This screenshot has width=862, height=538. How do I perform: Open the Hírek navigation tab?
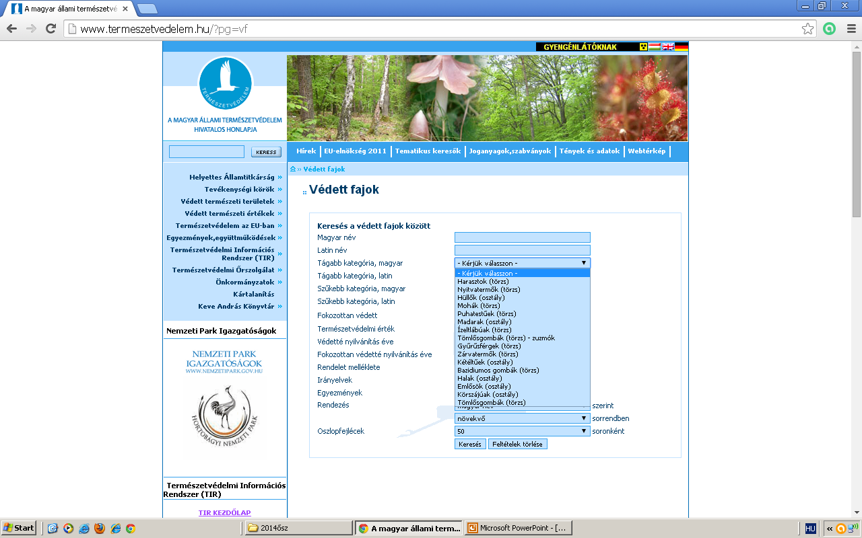(306, 151)
